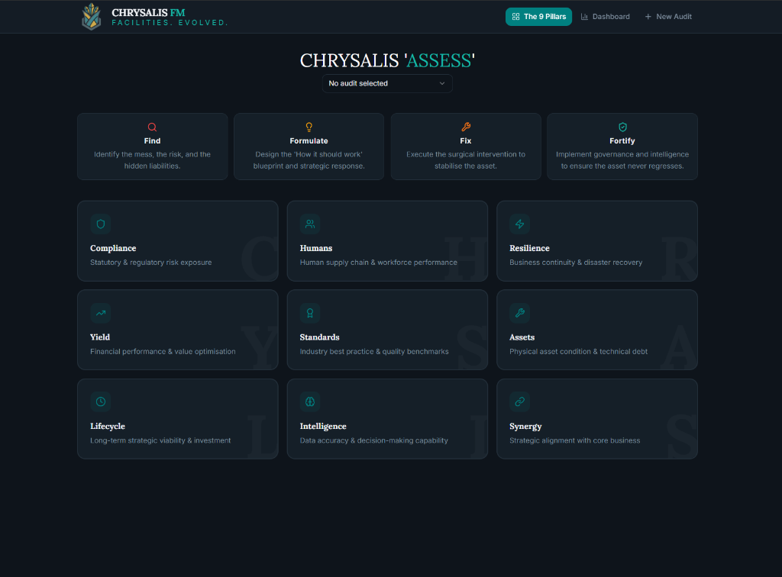Click 'Business continuity & disaster recovery' text
Viewport: 782px width, 577px height.
tap(576, 263)
